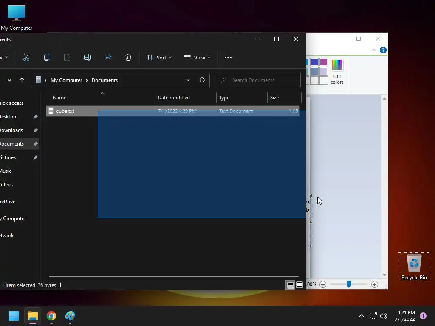The height and width of the screenshot is (326, 435).
Task: Click the Share icon in File Explorer toolbar
Action: 108,57
